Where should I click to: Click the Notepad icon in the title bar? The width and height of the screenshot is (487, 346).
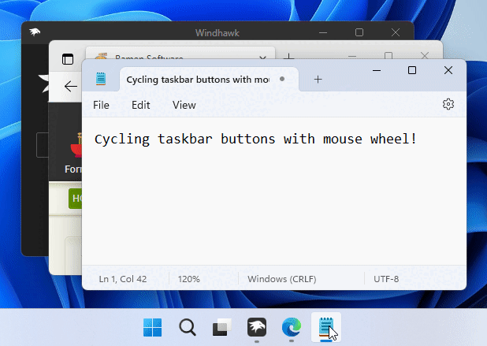click(x=101, y=79)
